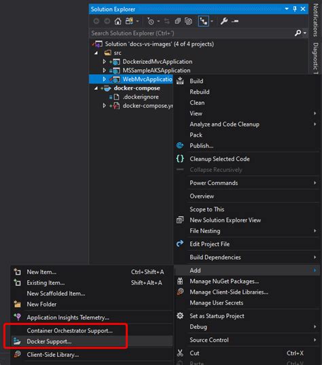This screenshot has height=365, width=322.
Task: Open the File Nesting submenu
Action: [247, 230]
